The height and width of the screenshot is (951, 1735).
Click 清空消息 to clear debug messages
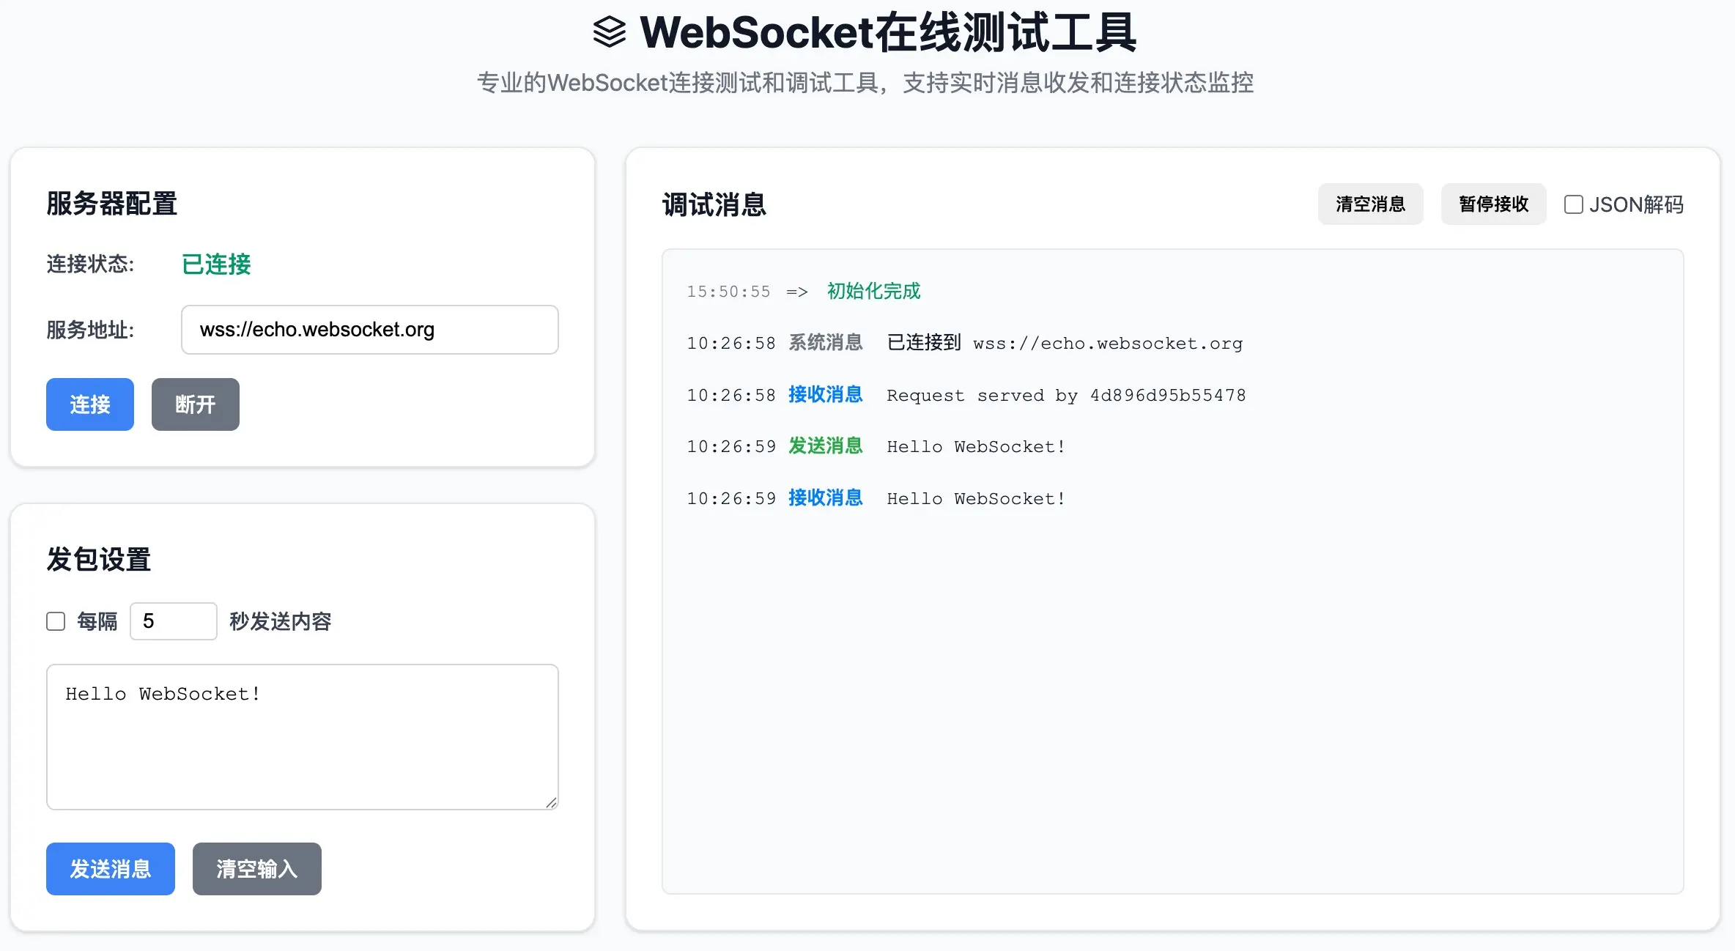click(1370, 204)
